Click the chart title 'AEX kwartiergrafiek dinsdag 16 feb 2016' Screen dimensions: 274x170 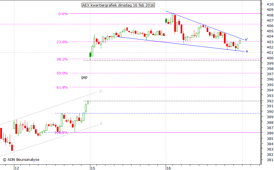[x=118, y=5]
